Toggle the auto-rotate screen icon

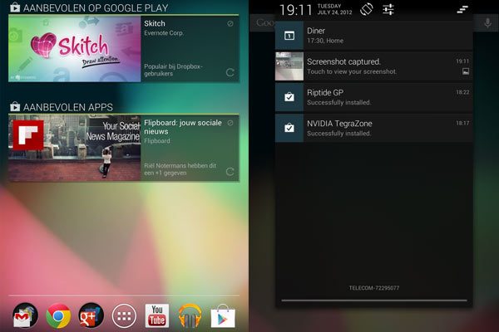coord(365,10)
